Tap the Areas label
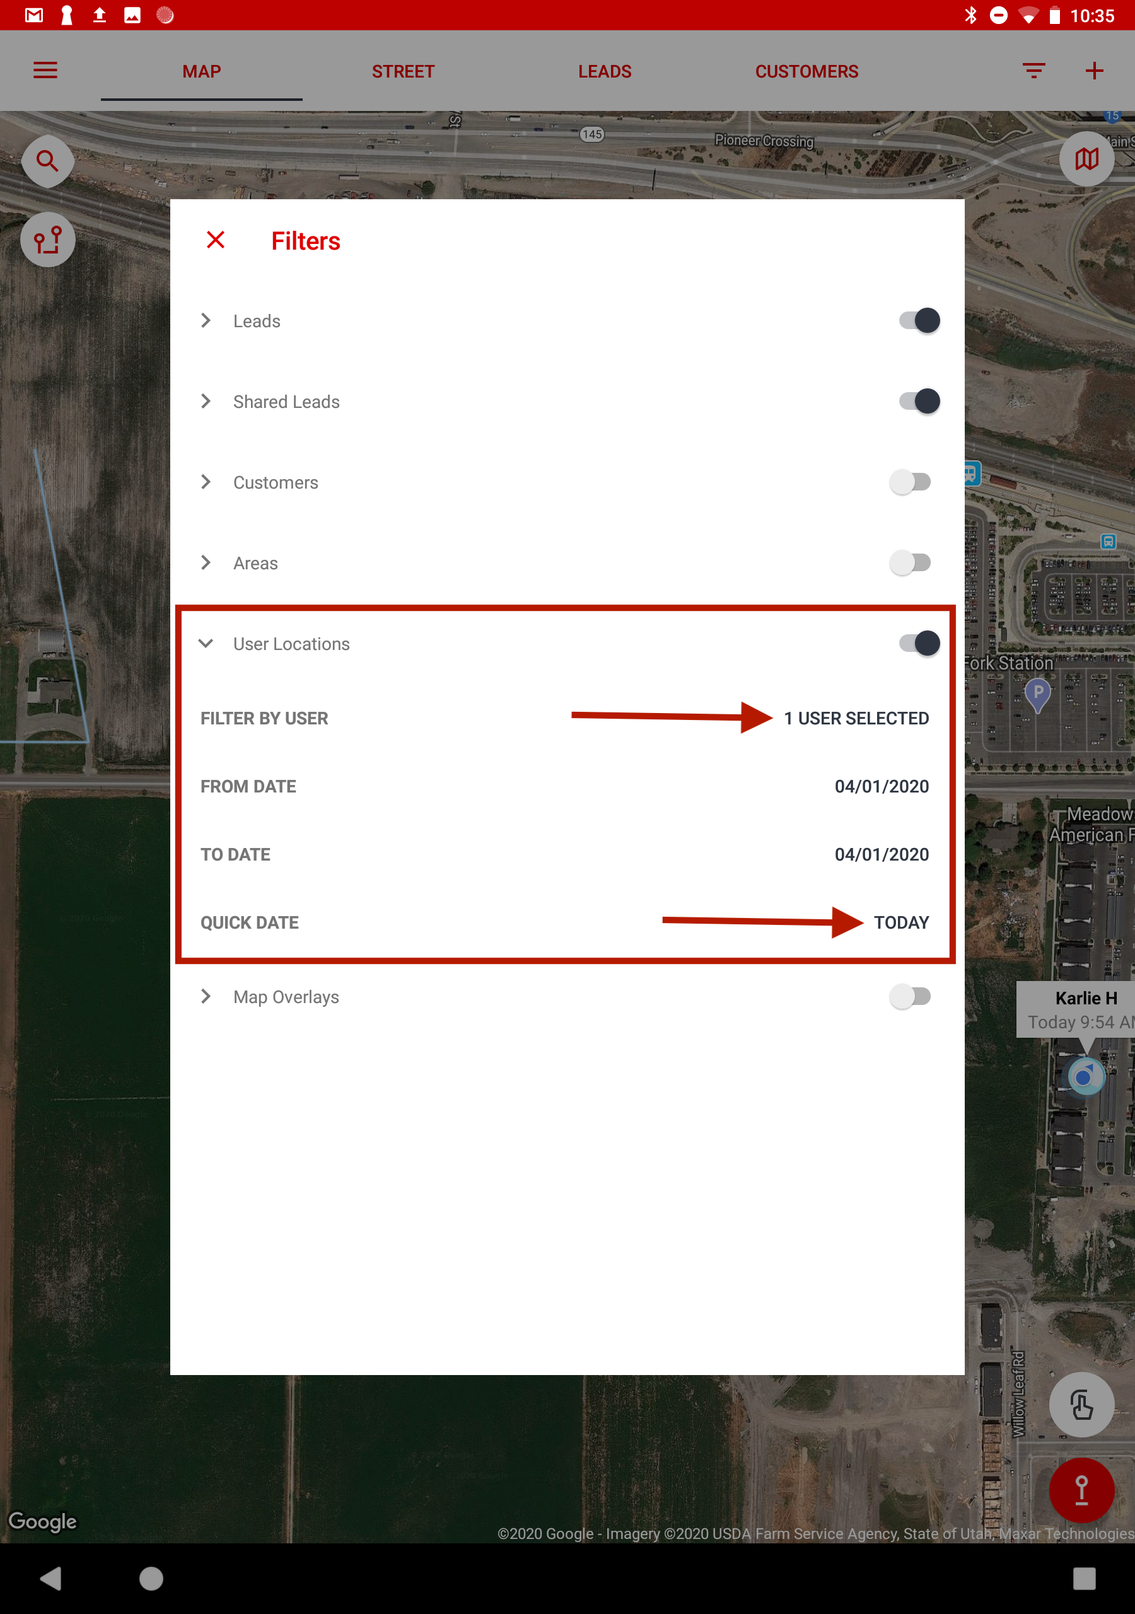This screenshot has width=1135, height=1614. [255, 564]
